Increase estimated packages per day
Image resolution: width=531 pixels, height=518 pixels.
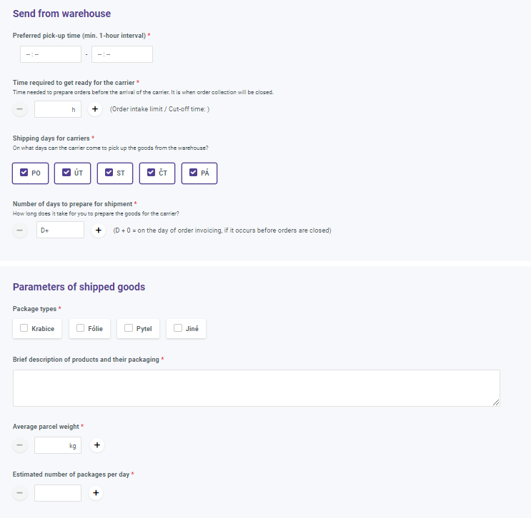tap(96, 493)
